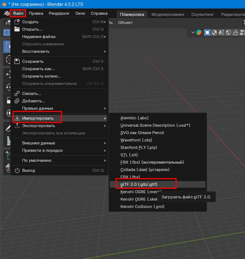Select the Transform tool in the toolbar
245x259 pixels.
pos(7,113)
